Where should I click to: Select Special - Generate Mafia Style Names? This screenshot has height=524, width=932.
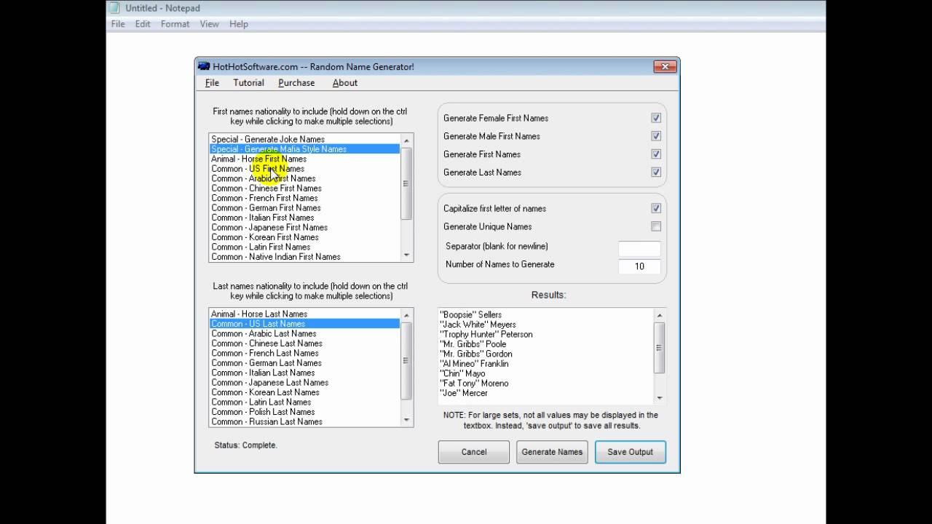tap(304, 149)
